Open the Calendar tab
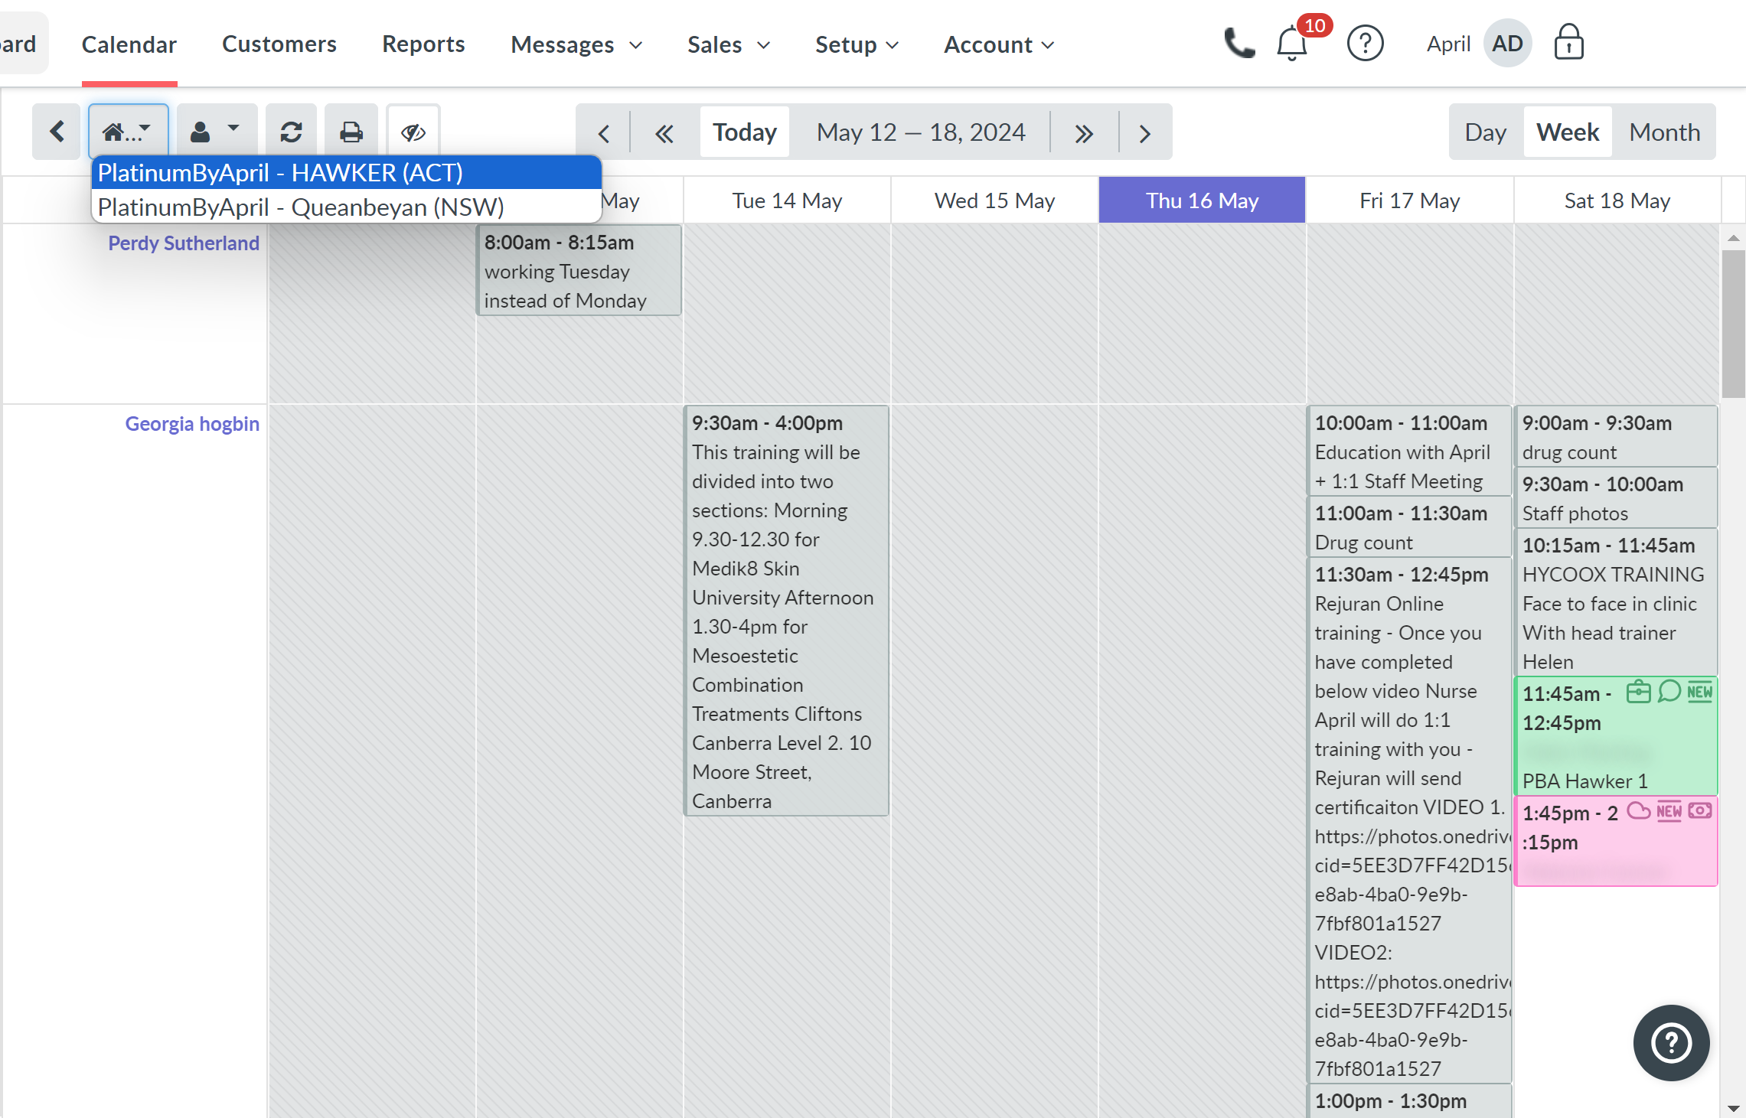This screenshot has height=1118, width=1746. point(129,44)
